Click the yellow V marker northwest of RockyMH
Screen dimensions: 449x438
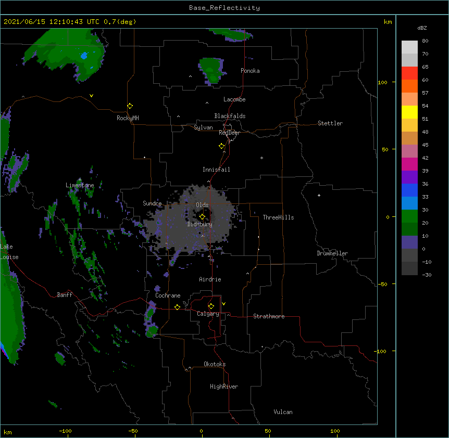click(91, 96)
